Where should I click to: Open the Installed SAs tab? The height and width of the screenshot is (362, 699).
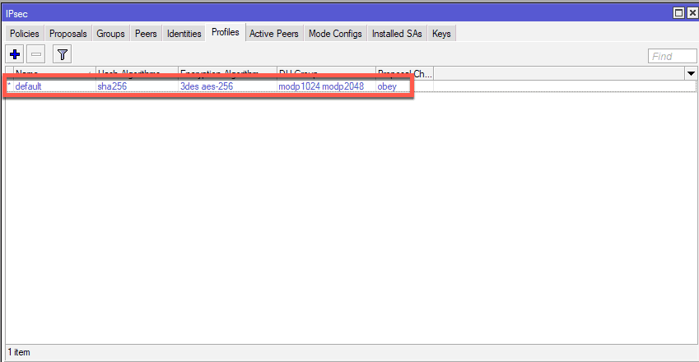point(397,34)
